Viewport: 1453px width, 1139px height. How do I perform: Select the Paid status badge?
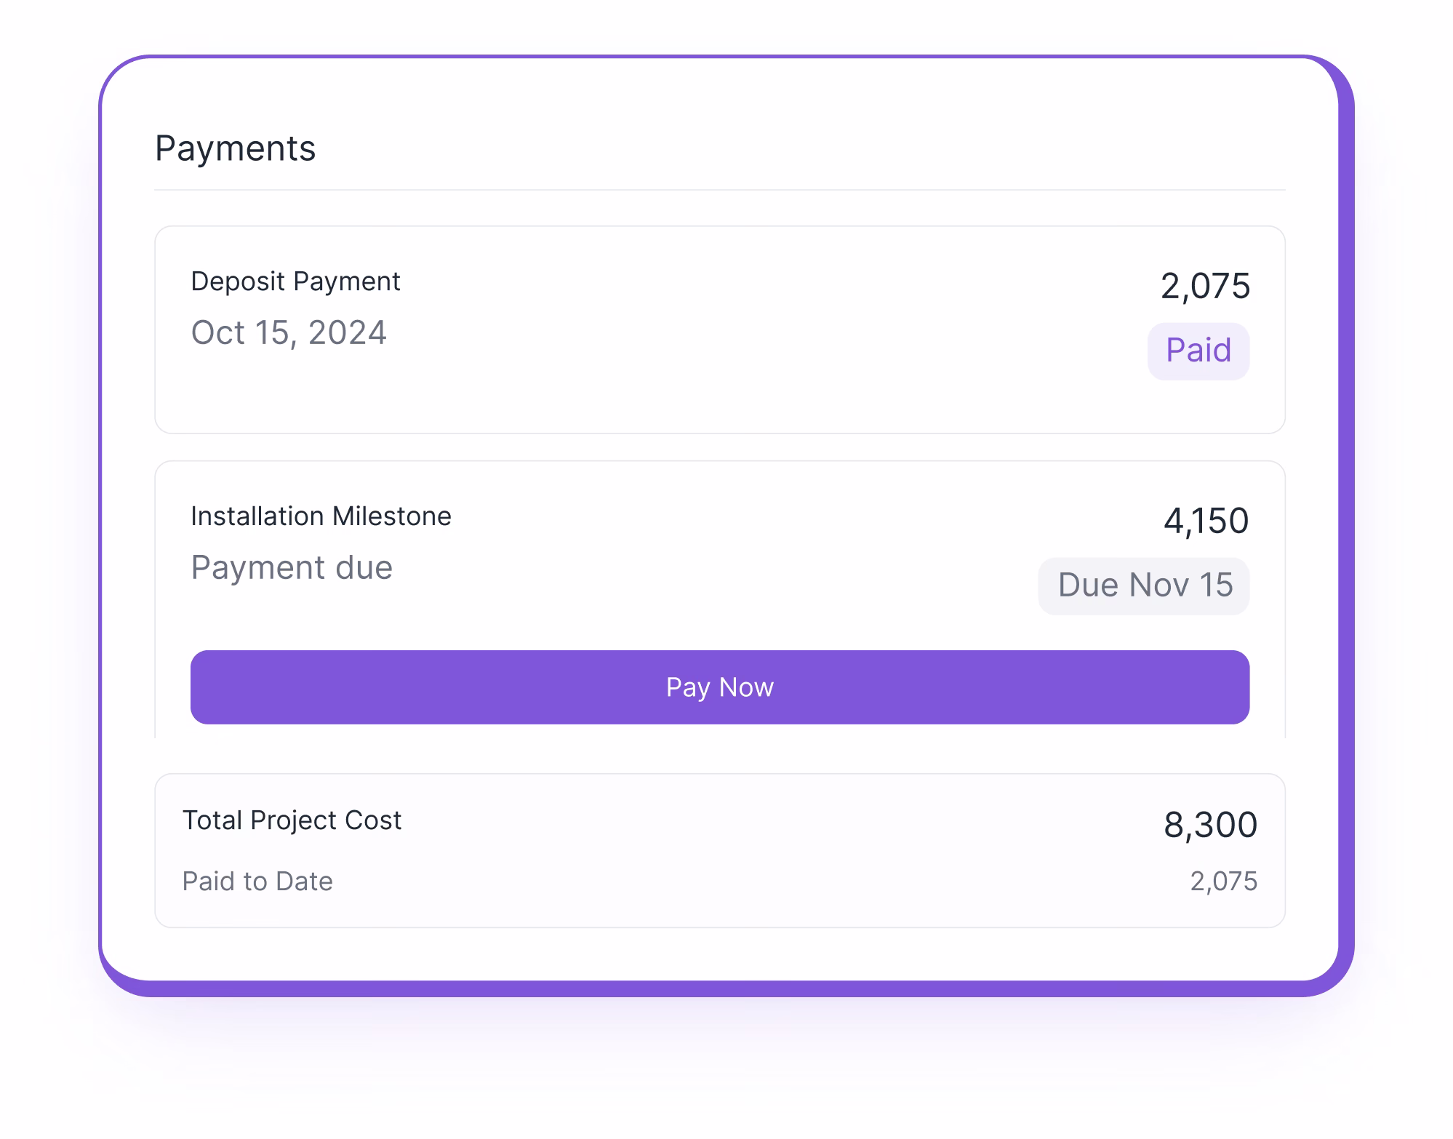1198,350
